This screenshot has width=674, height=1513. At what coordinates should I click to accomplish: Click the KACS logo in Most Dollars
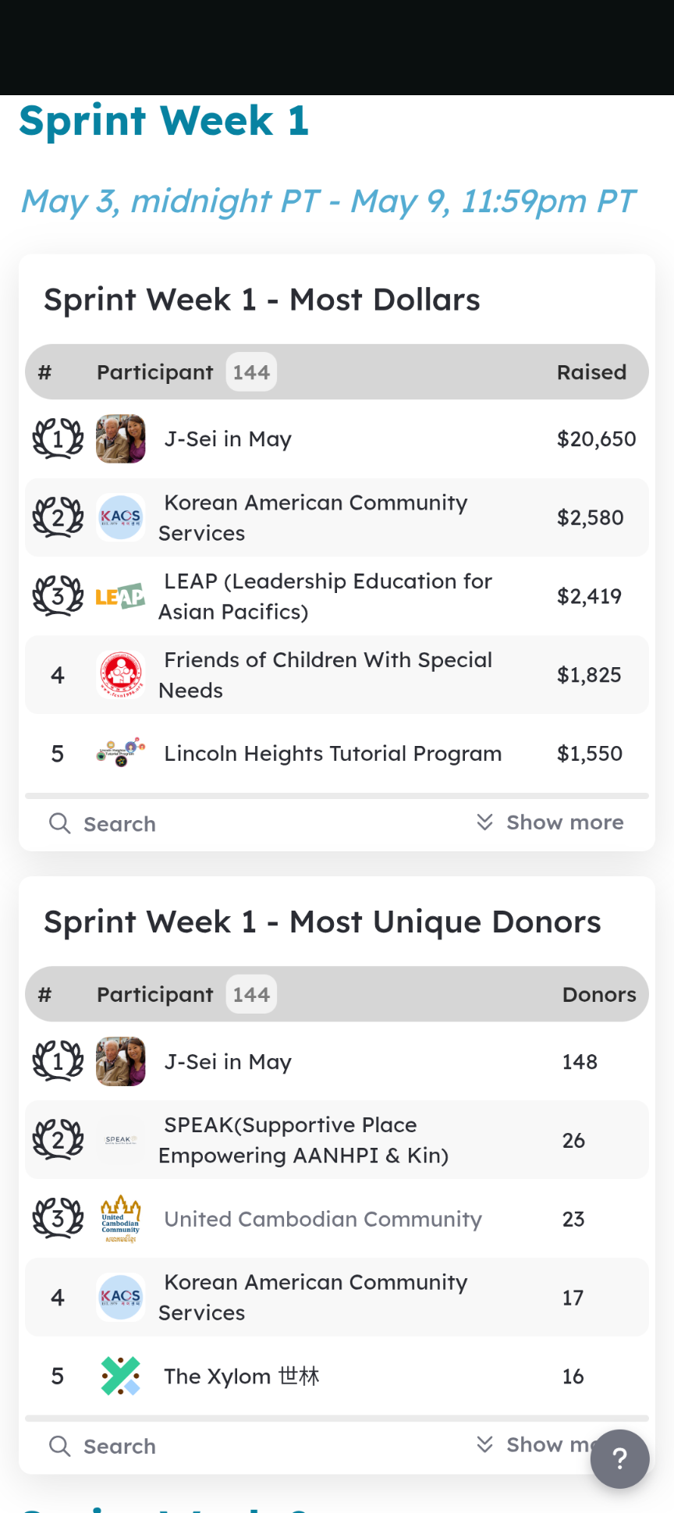121,517
